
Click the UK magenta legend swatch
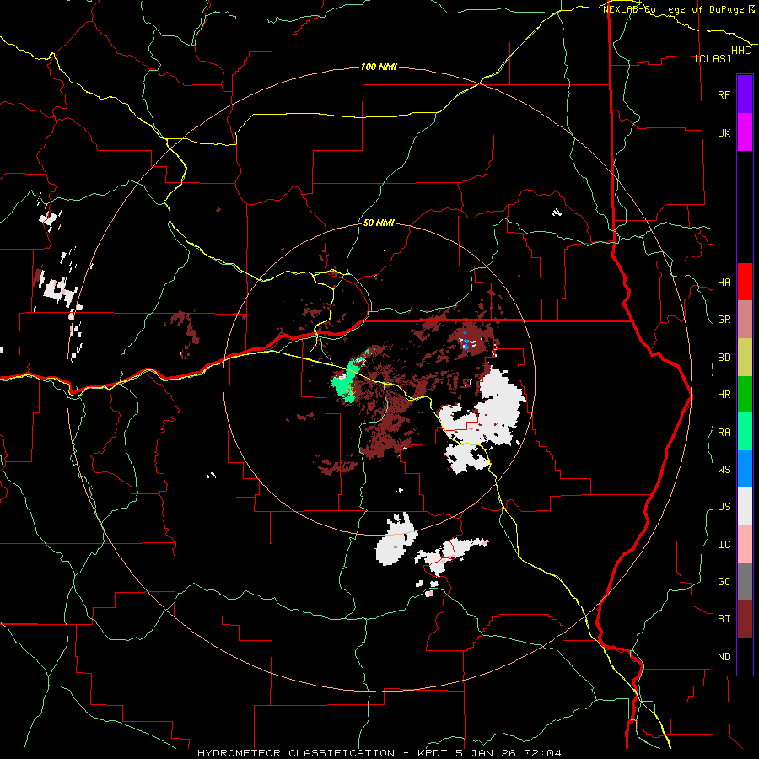pyautogui.click(x=745, y=132)
